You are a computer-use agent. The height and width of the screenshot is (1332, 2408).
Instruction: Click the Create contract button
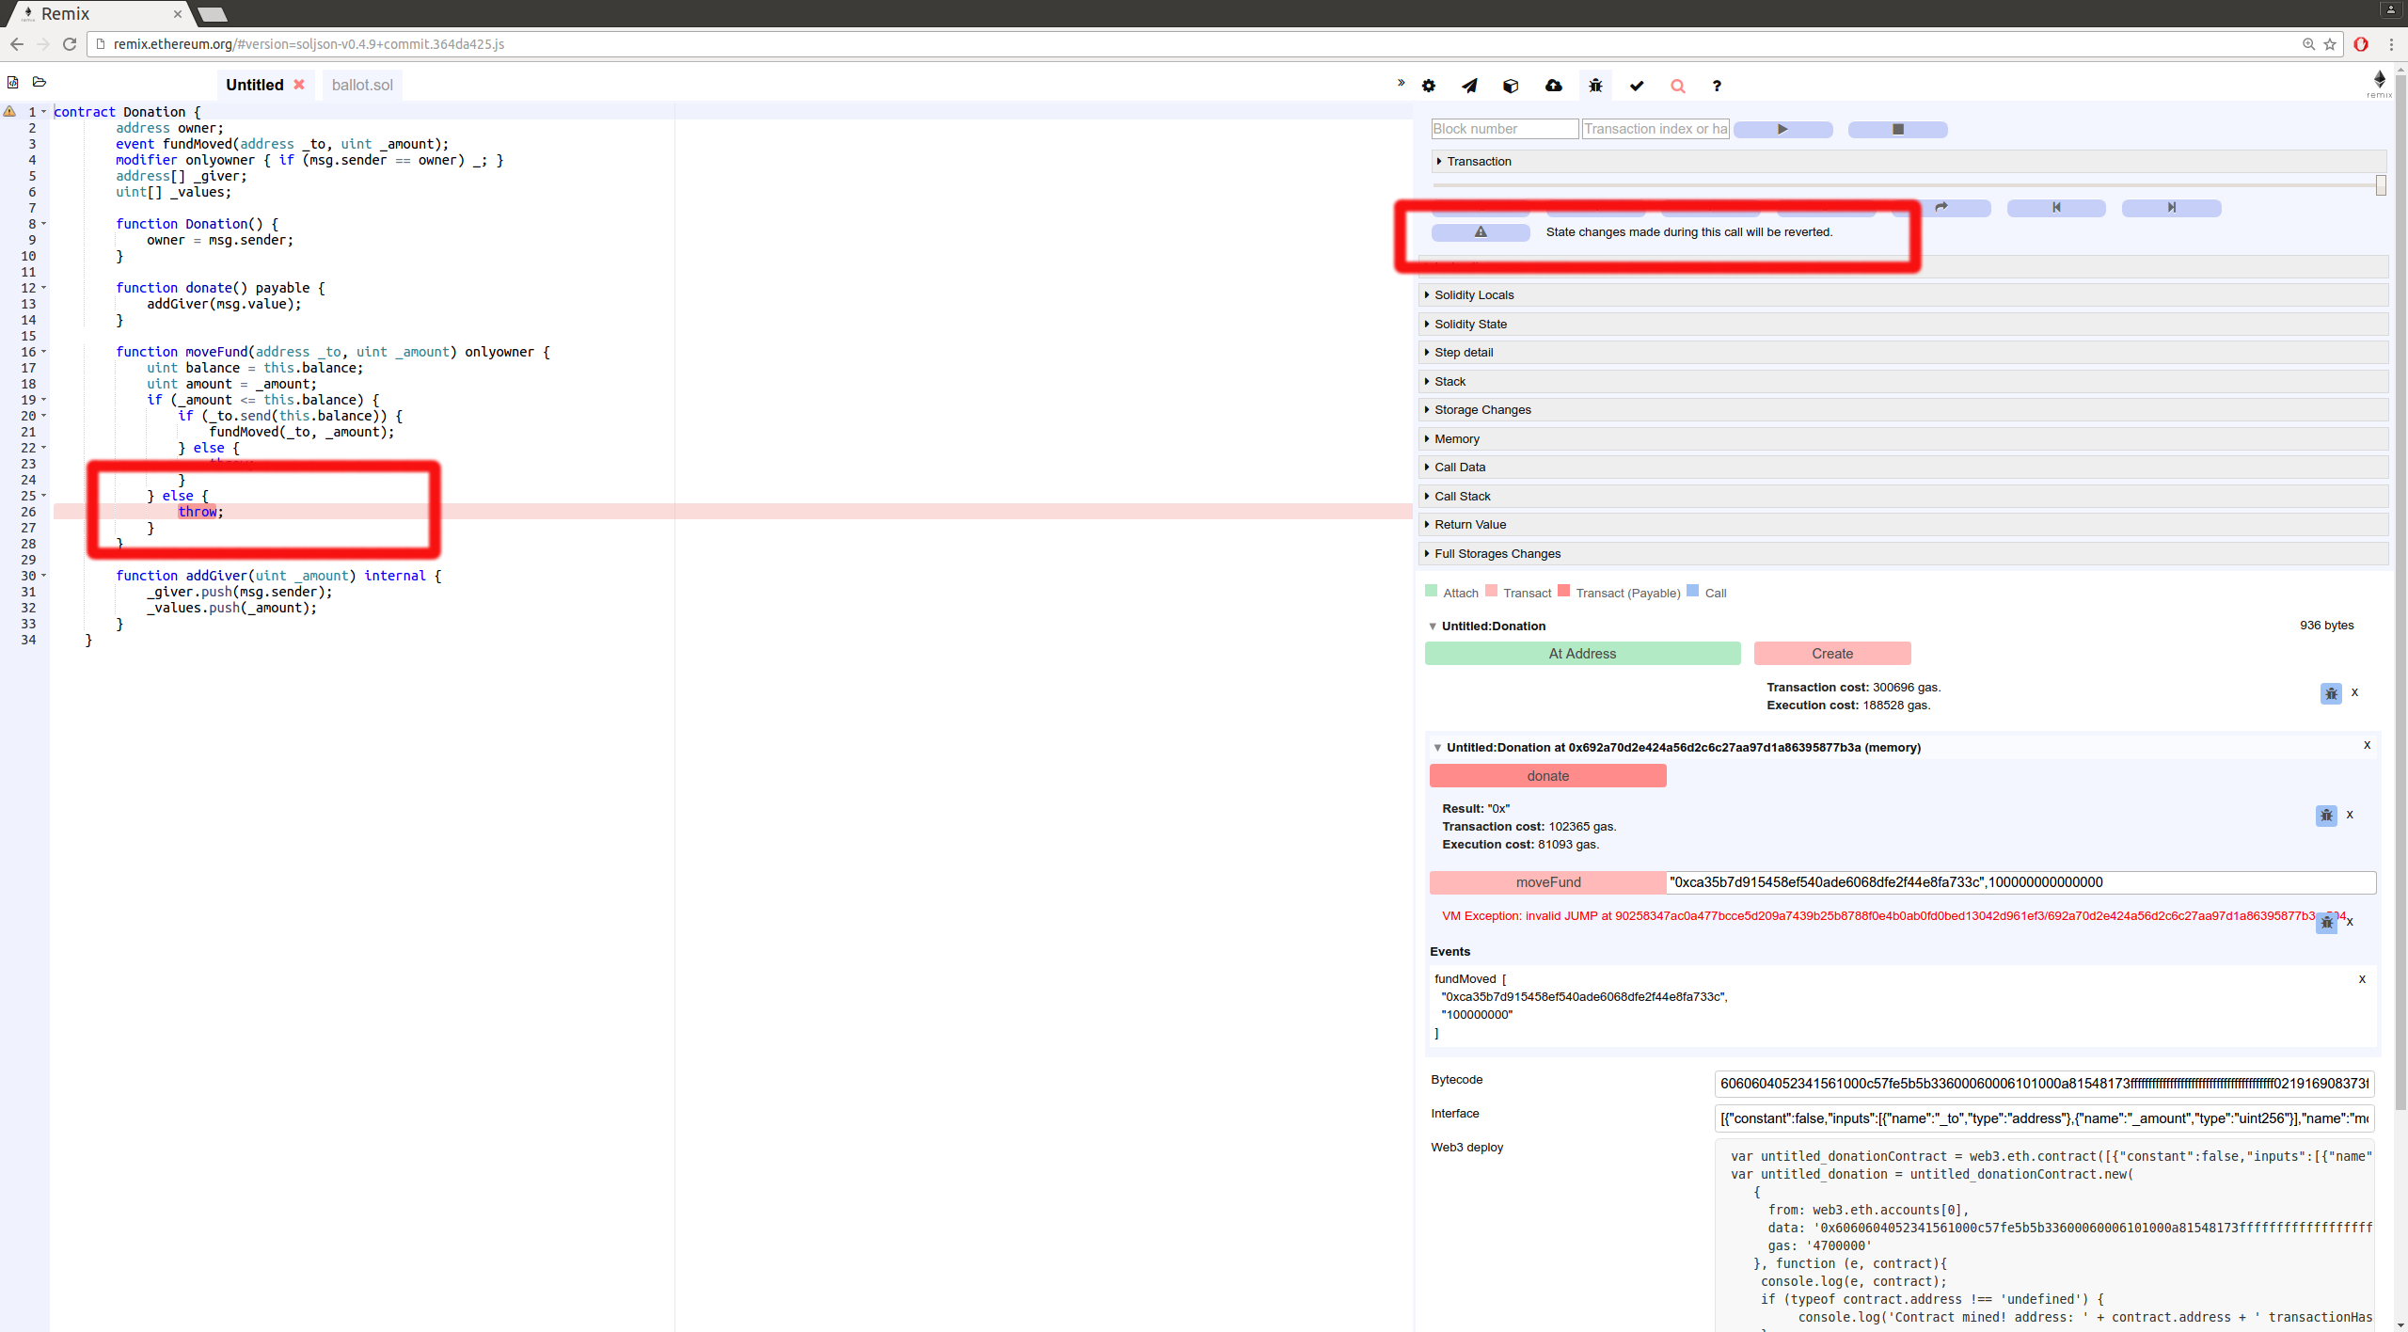click(1831, 654)
